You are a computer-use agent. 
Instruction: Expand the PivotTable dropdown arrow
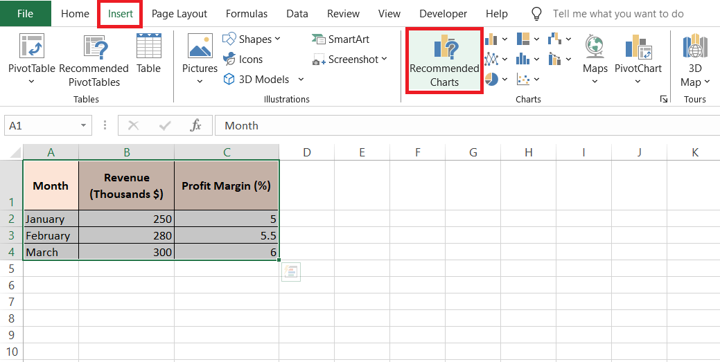click(x=32, y=82)
